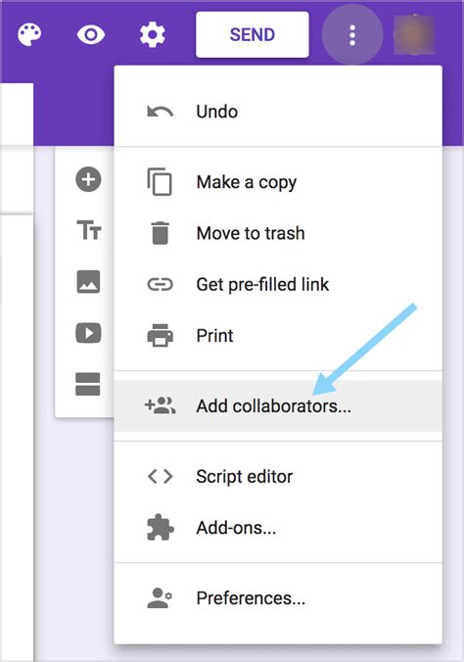The height and width of the screenshot is (662, 464).
Task: Open the color palette theme customizer
Action: click(29, 34)
